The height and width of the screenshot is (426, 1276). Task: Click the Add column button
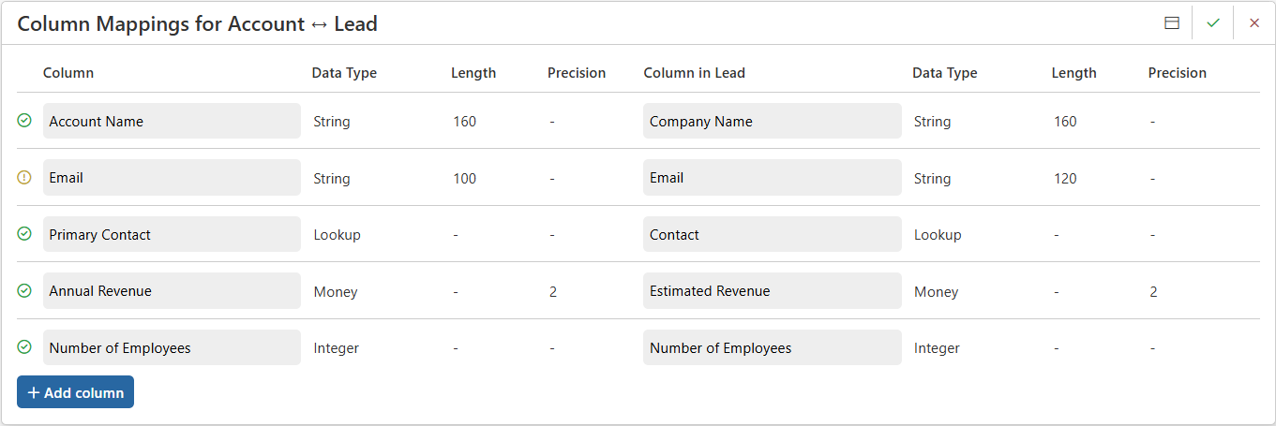[75, 392]
